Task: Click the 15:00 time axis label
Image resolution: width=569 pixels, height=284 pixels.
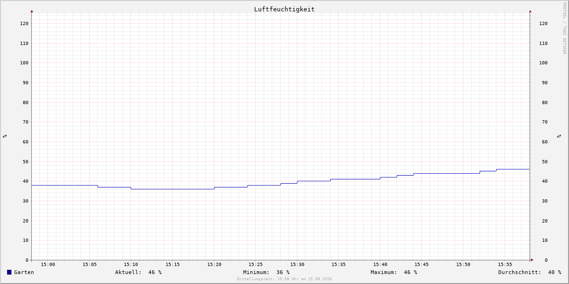Action: tap(48, 265)
